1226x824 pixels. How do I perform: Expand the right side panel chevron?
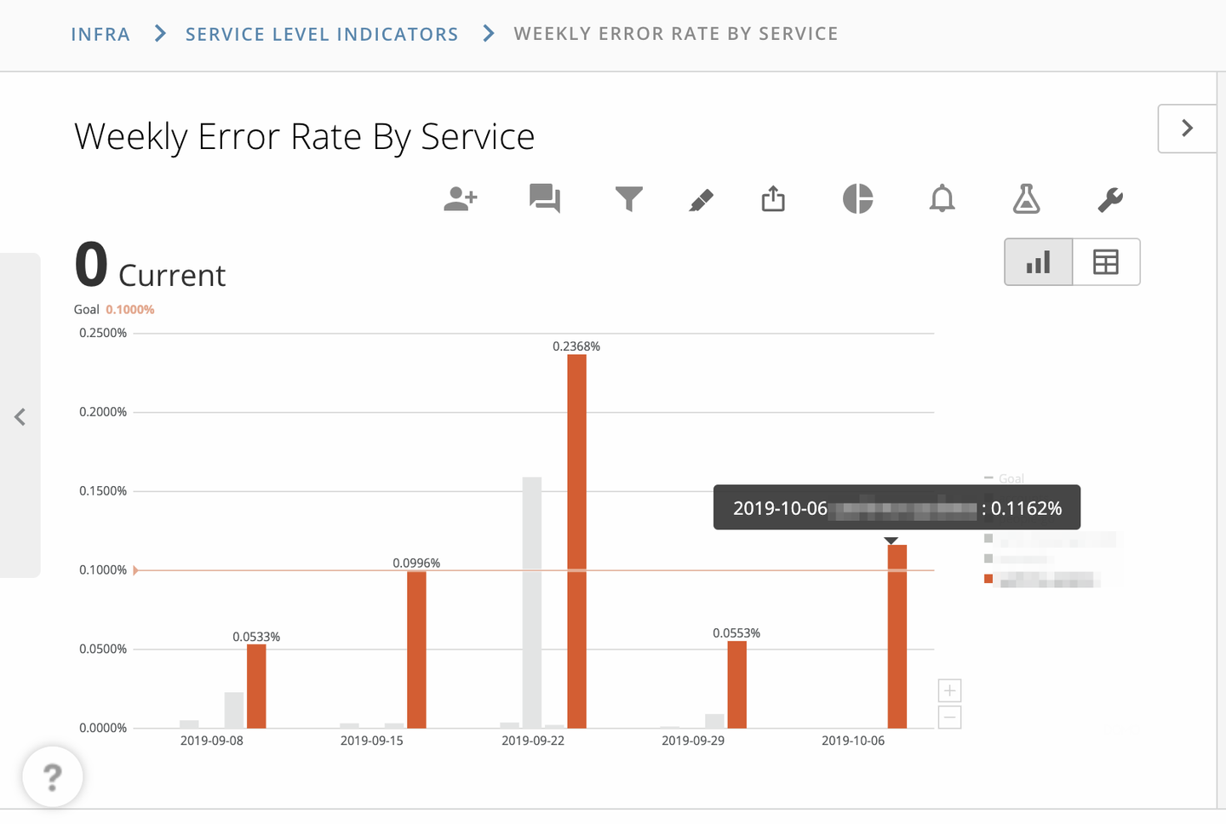coord(1187,129)
